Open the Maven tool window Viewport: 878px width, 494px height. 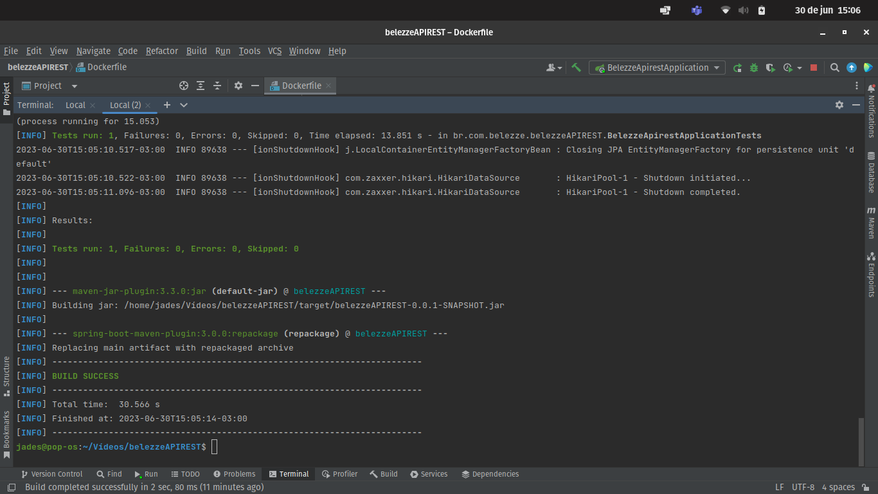(872, 223)
